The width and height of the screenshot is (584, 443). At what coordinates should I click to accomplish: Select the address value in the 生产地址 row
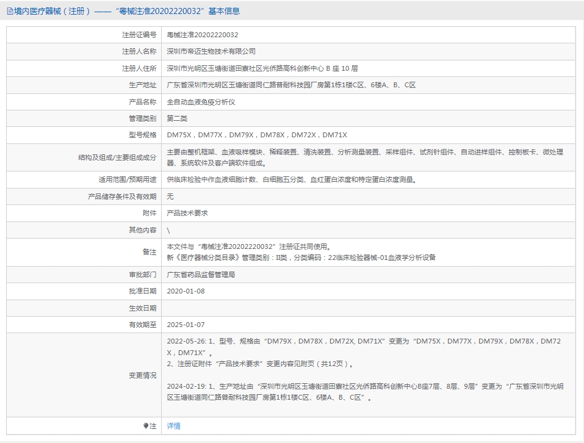(x=291, y=85)
